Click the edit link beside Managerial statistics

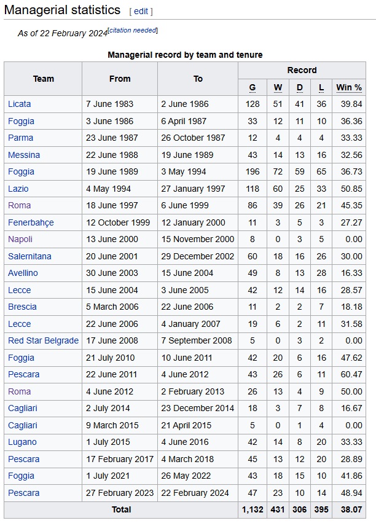pos(141,12)
